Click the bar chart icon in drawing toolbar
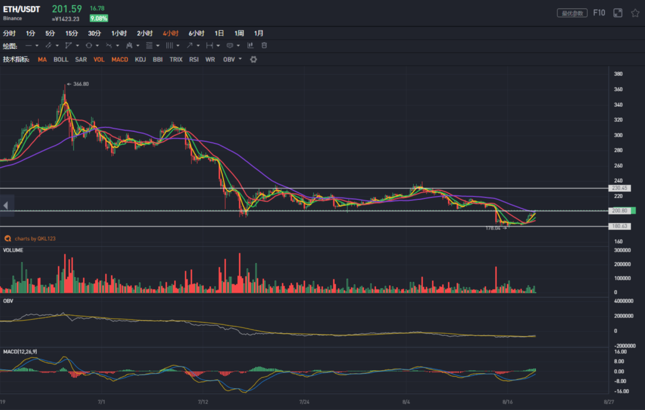The height and width of the screenshot is (410, 645). [x=250, y=46]
